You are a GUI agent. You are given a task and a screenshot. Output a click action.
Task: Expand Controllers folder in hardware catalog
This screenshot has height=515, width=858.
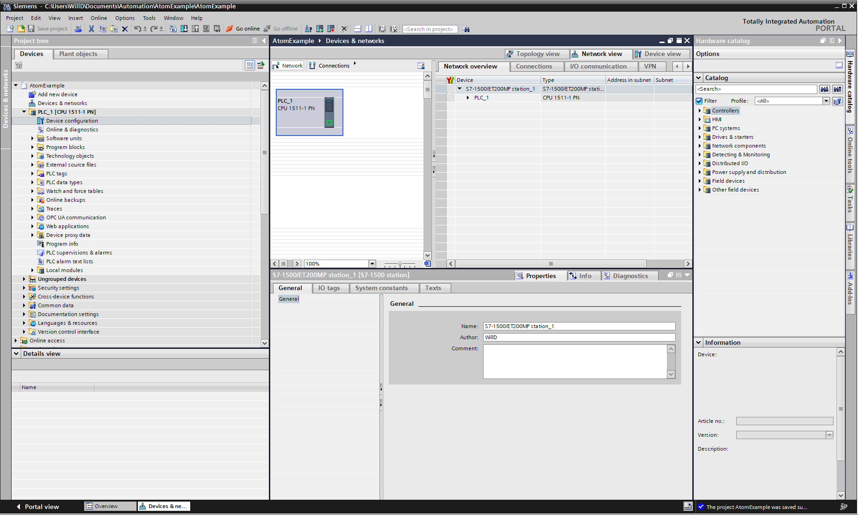coord(700,111)
